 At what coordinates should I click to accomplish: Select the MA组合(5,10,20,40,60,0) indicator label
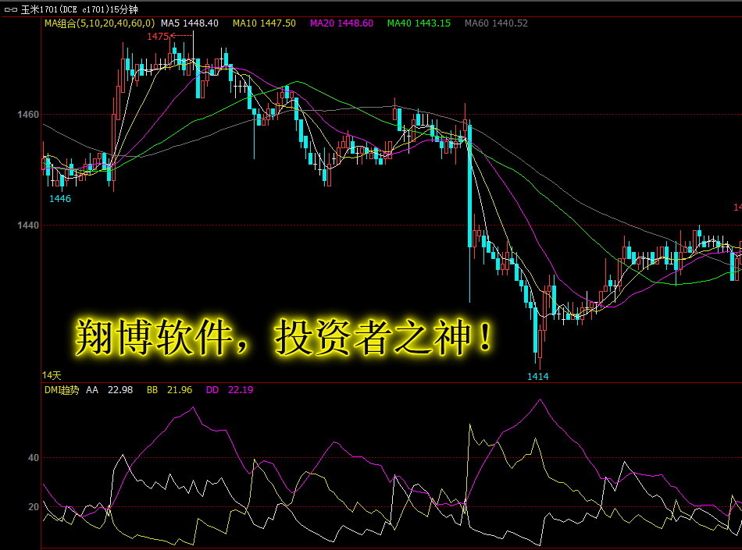[99, 23]
